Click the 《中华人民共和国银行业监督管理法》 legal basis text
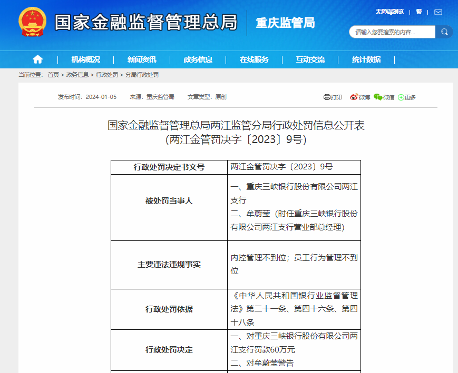 tap(294, 302)
